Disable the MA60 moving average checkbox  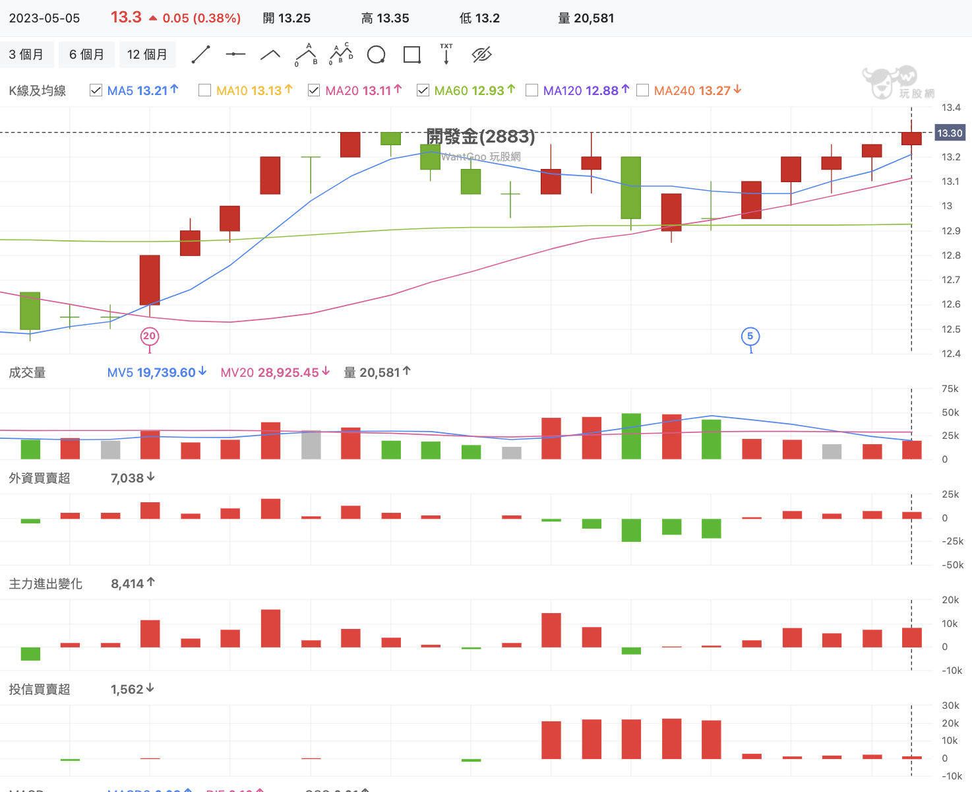(423, 90)
